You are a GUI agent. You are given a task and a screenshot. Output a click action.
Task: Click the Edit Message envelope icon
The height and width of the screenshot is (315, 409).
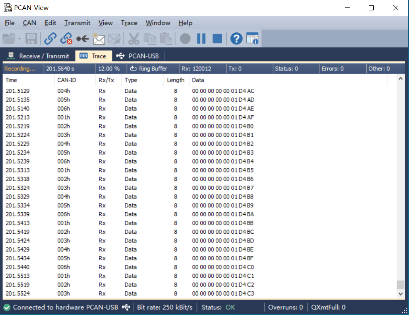tap(114, 39)
